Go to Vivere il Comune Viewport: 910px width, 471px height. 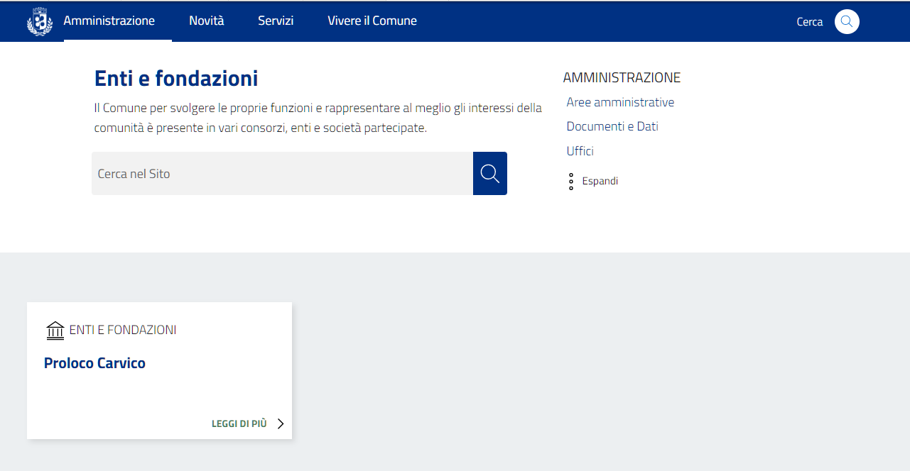click(372, 21)
